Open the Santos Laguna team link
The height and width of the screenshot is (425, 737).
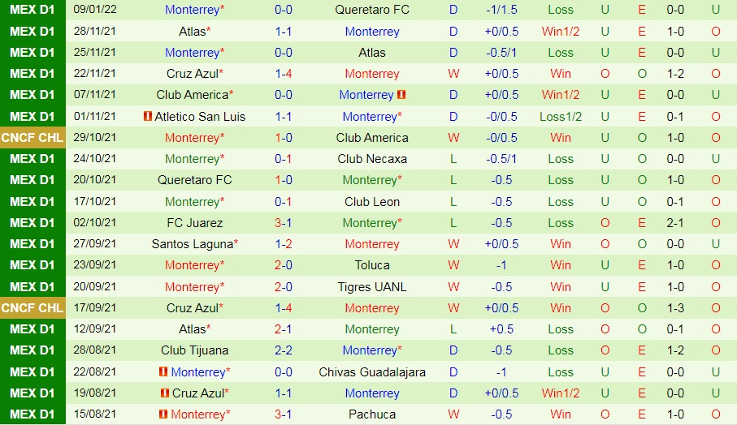[192, 244]
